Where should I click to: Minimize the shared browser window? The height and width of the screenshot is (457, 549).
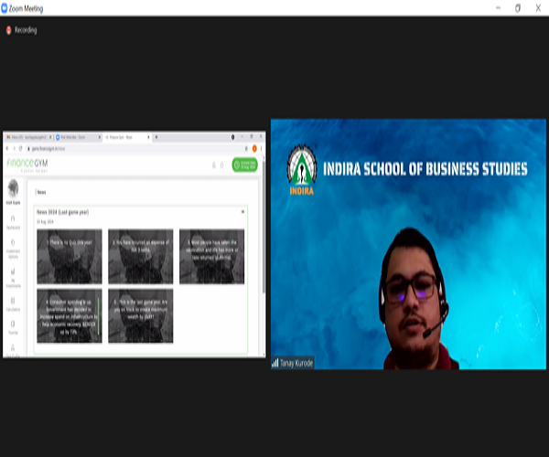242,137
